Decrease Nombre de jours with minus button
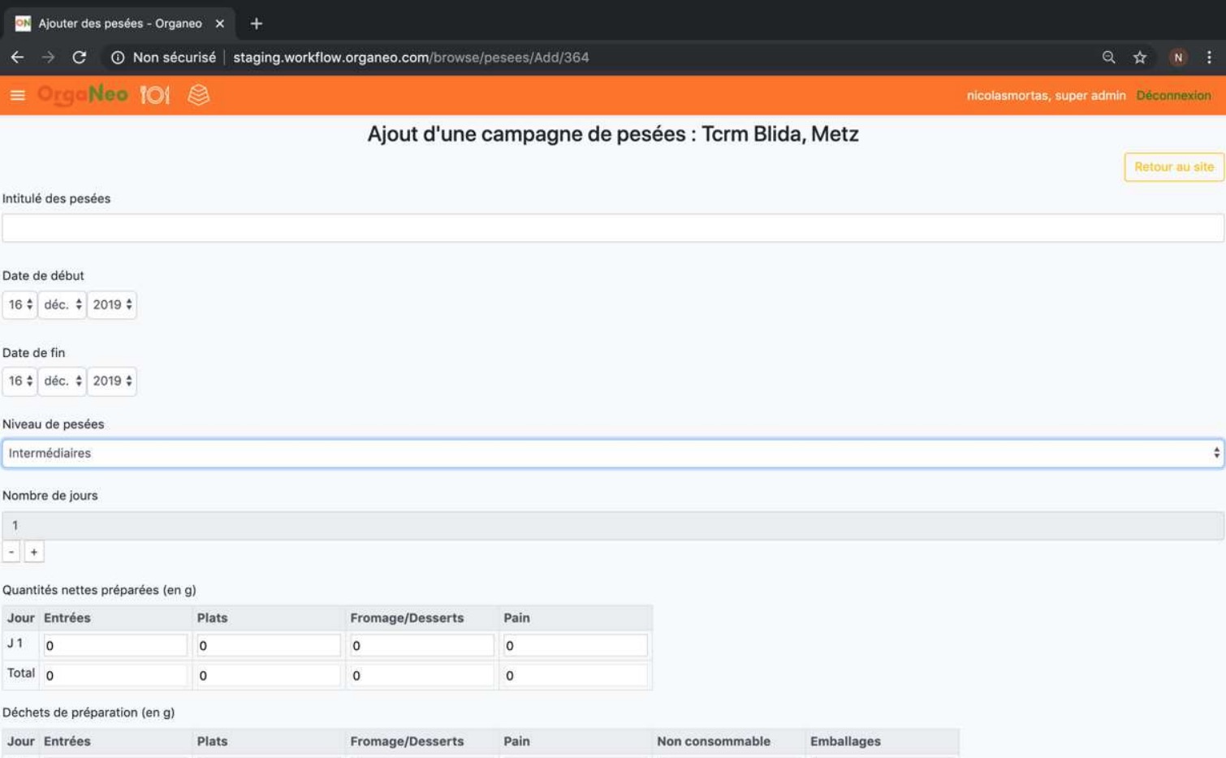Image resolution: width=1226 pixels, height=758 pixels. 11,552
